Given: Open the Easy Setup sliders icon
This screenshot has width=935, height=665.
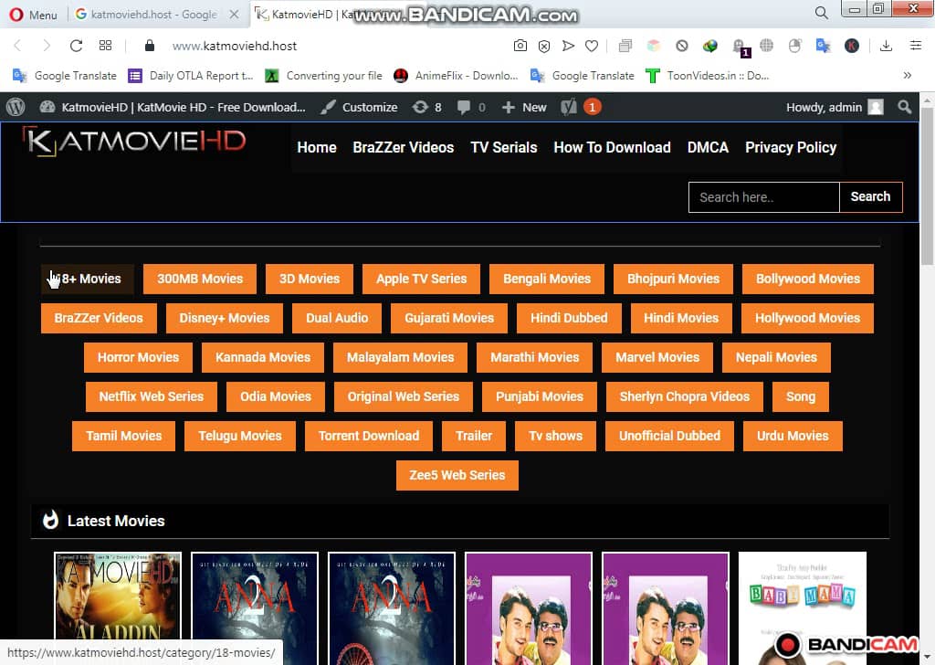Looking at the screenshot, I should coord(915,46).
